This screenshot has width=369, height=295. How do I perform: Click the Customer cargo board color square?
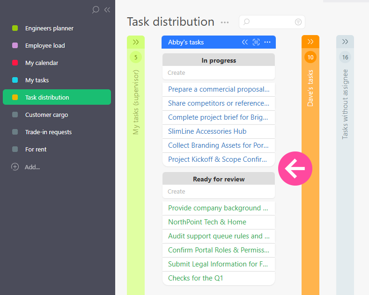point(15,115)
